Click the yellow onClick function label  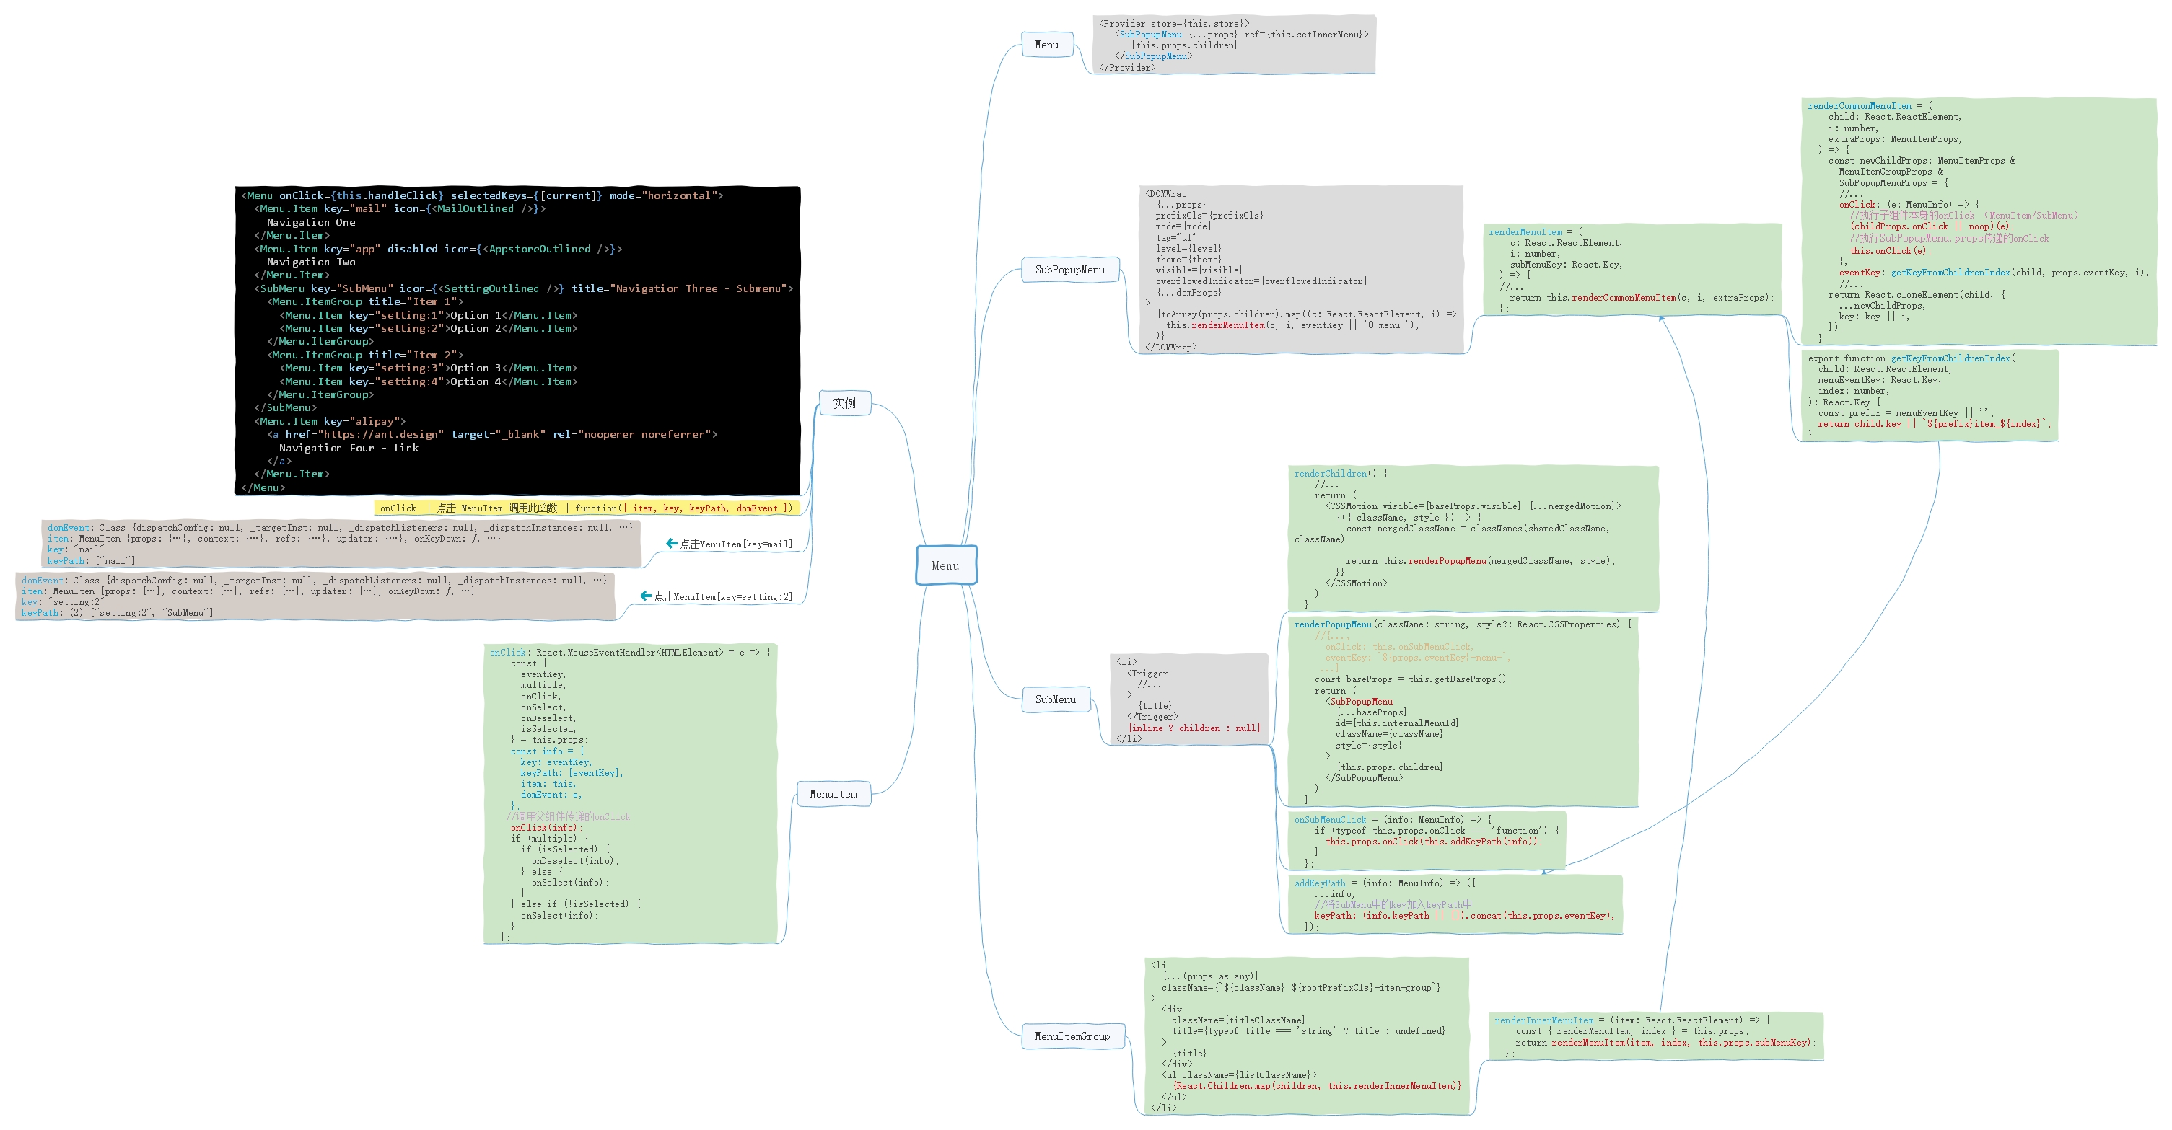click(586, 508)
